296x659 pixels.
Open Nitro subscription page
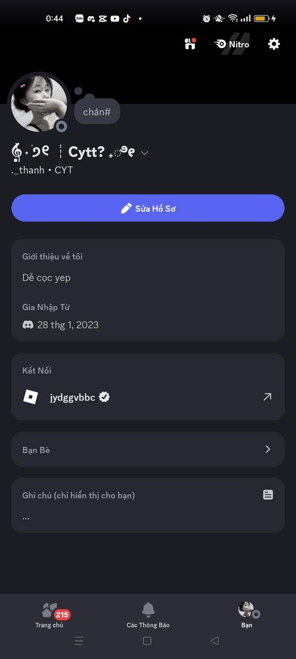point(232,44)
